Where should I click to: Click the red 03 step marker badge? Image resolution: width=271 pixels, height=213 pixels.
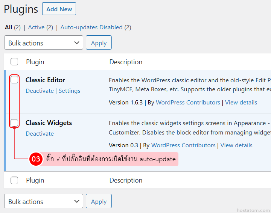(x=36, y=159)
